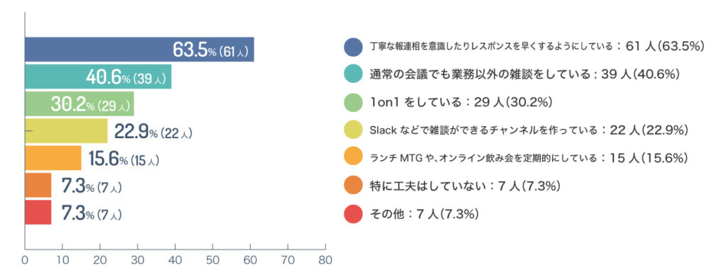Select the yellow 22.9% bar
Screen dimensions: 723x277
pos(66,131)
